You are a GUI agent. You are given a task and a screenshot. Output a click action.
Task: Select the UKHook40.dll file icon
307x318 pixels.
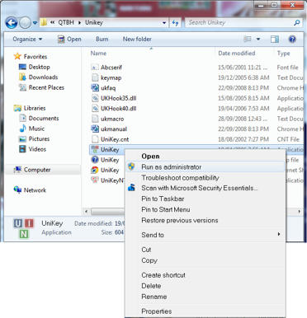click(x=95, y=109)
